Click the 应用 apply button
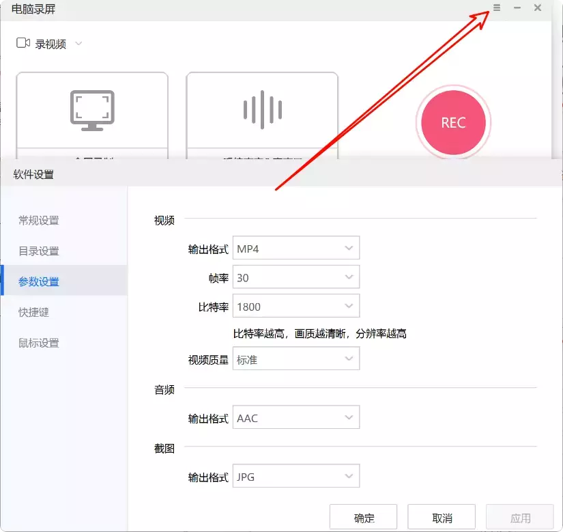 point(521,517)
